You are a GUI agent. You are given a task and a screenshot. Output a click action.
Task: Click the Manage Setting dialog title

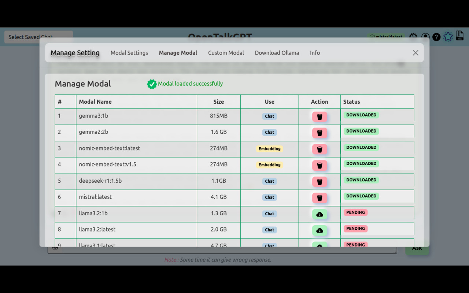[75, 53]
